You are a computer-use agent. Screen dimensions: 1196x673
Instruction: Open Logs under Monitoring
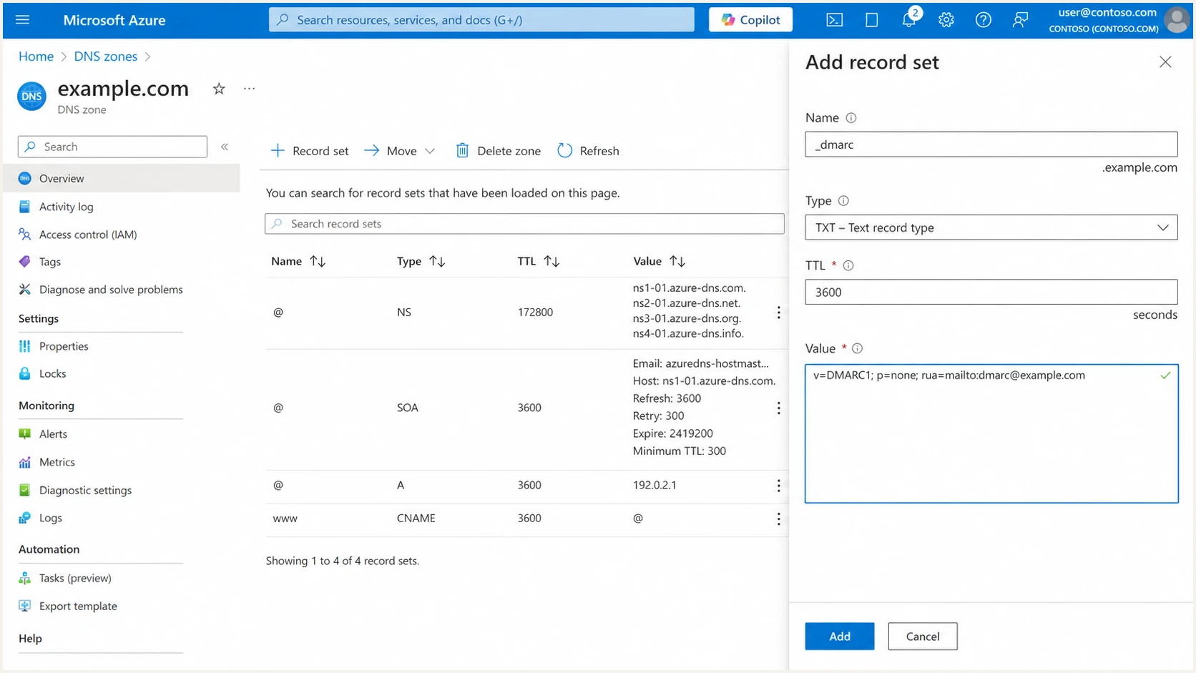(50, 518)
